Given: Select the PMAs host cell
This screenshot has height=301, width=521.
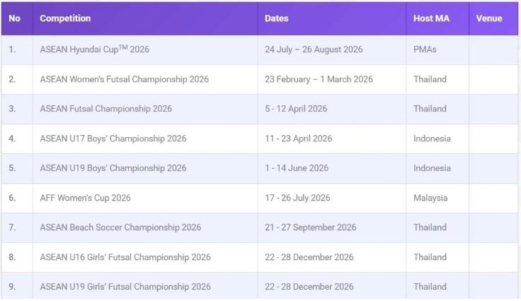Looking at the screenshot, I should point(427,49).
